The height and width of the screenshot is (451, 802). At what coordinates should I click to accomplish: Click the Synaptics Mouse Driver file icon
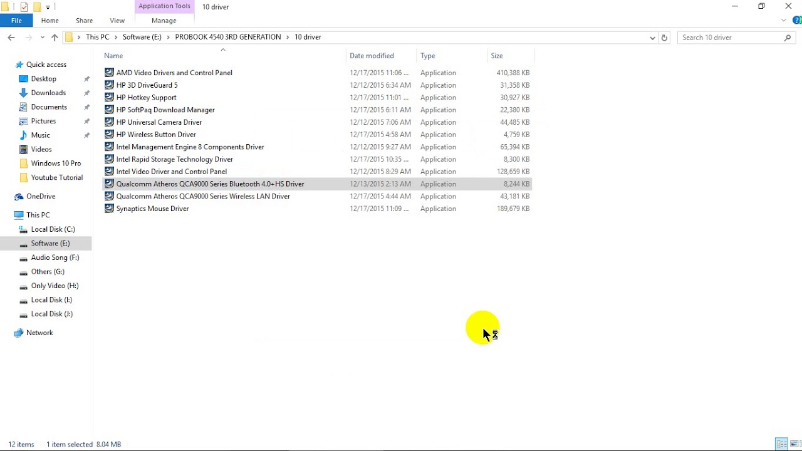(110, 209)
